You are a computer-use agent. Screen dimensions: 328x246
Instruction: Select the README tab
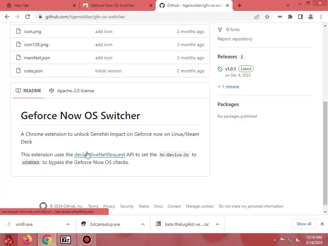pos(29,91)
